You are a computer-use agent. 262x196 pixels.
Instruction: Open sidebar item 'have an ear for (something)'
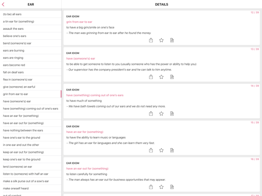[31, 116]
